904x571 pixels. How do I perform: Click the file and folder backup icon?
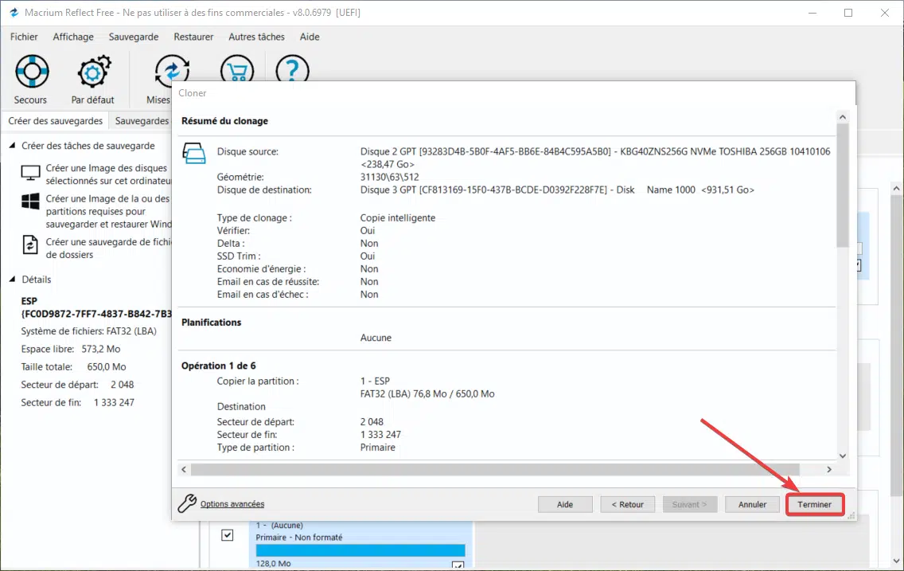pyautogui.click(x=30, y=244)
